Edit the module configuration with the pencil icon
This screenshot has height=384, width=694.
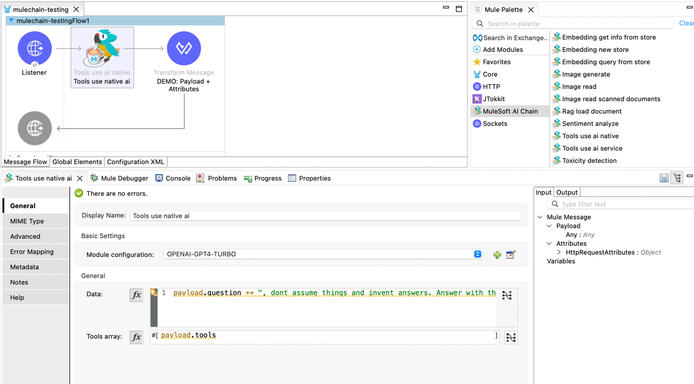coord(511,255)
